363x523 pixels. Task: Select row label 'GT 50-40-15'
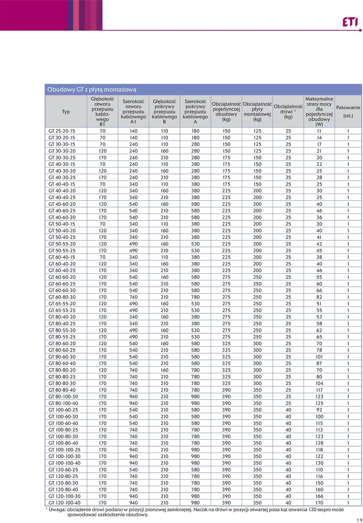pos(62,224)
